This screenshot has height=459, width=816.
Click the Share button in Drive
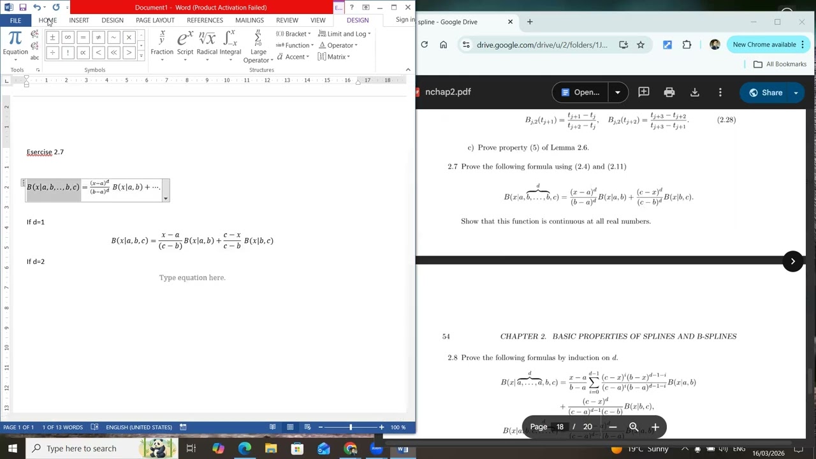pos(766,92)
